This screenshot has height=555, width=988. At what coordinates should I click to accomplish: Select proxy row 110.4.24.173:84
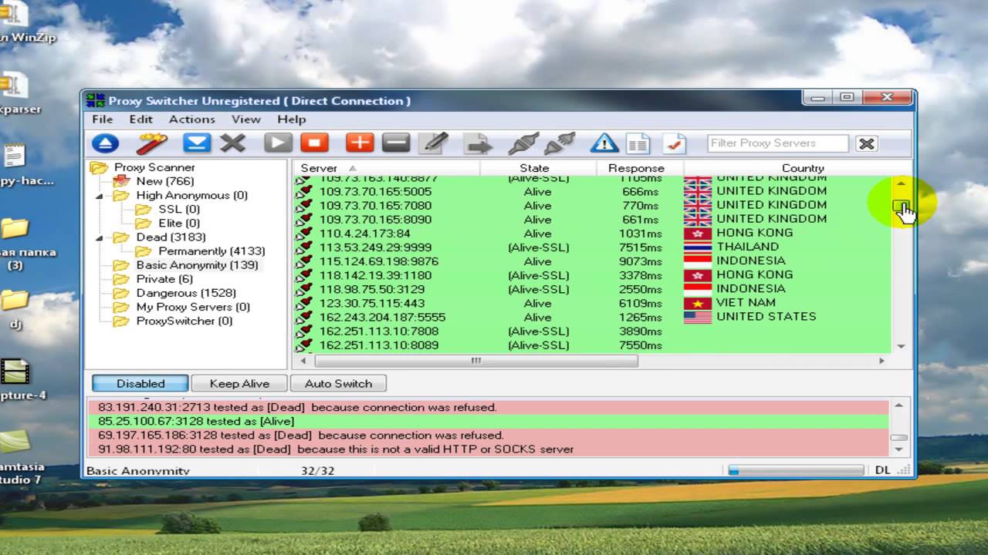click(592, 234)
